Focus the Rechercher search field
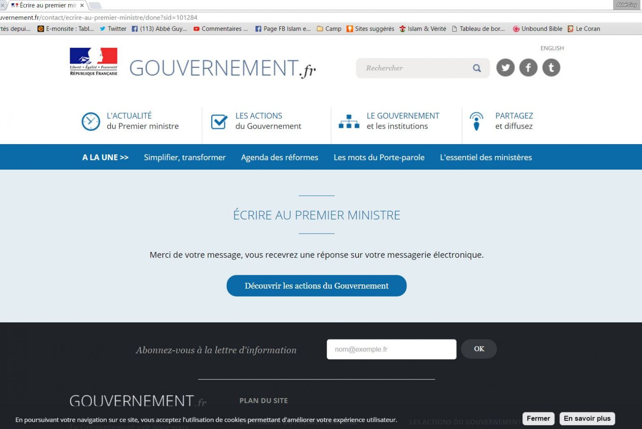 (423, 68)
